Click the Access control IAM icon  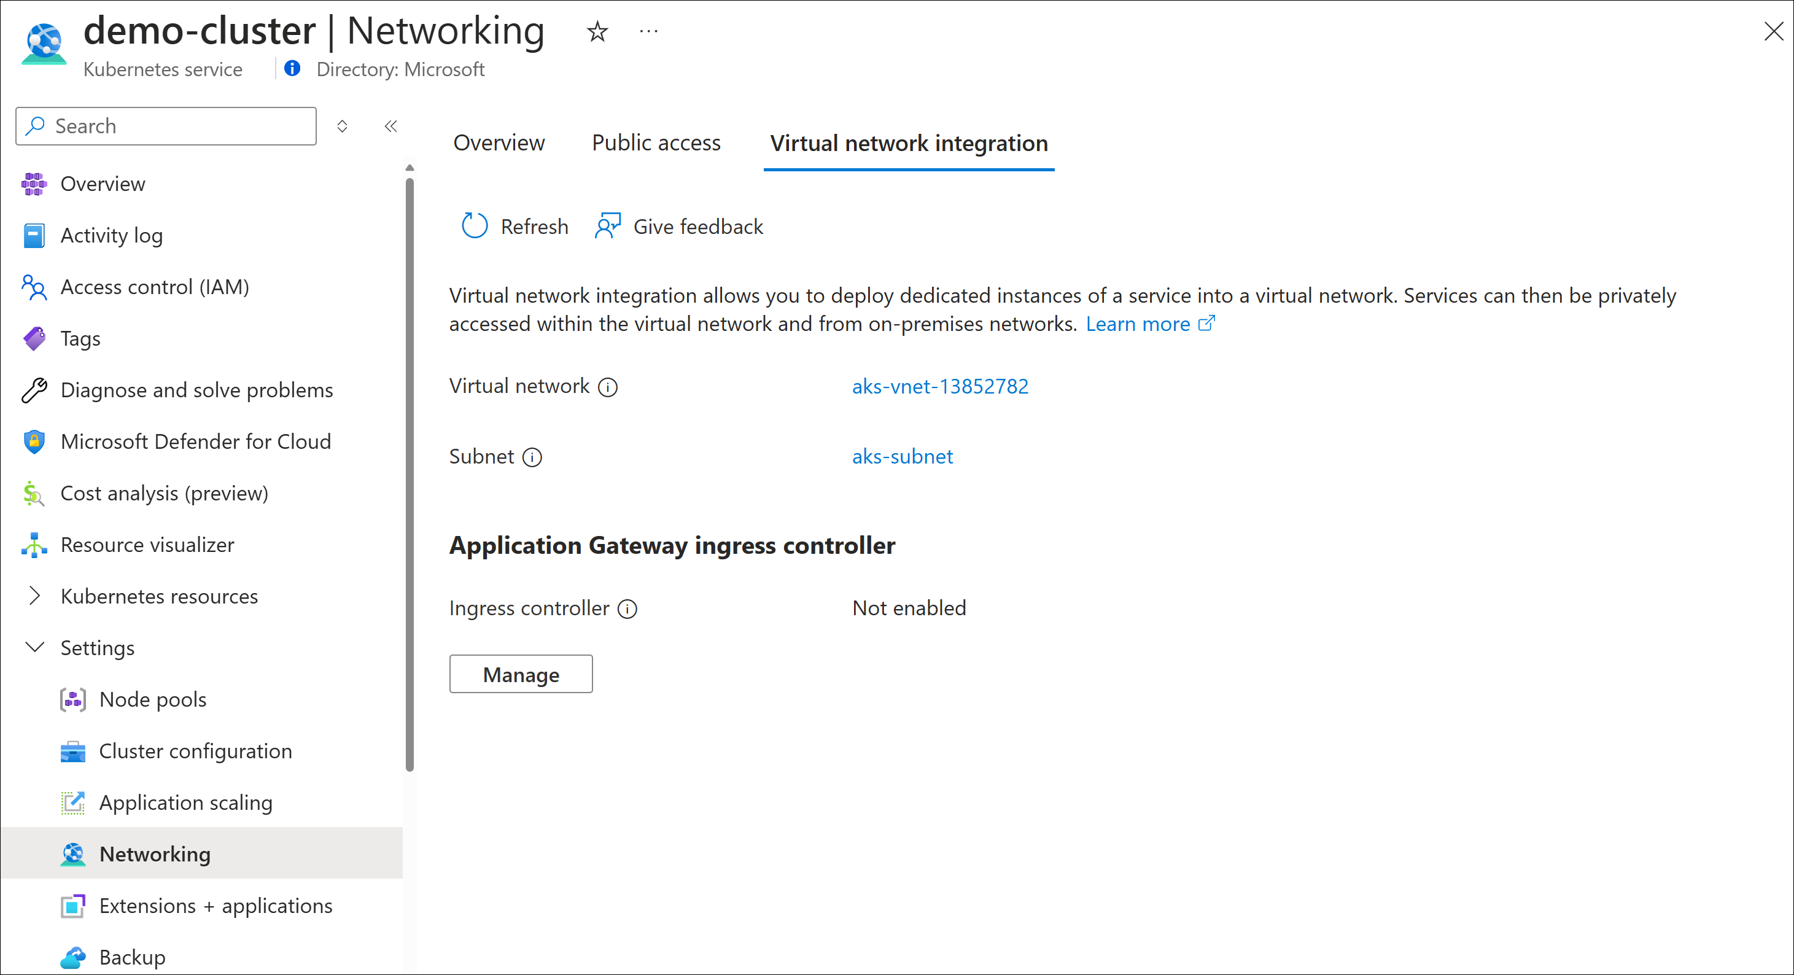click(33, 286)
